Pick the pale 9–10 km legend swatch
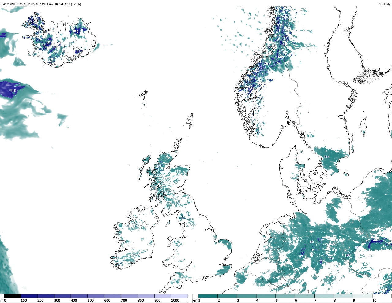Viewport: 392px width, 303px height. 363,296
